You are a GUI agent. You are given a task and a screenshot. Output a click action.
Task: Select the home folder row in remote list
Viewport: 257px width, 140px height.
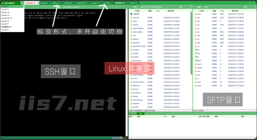coord(225,64)
